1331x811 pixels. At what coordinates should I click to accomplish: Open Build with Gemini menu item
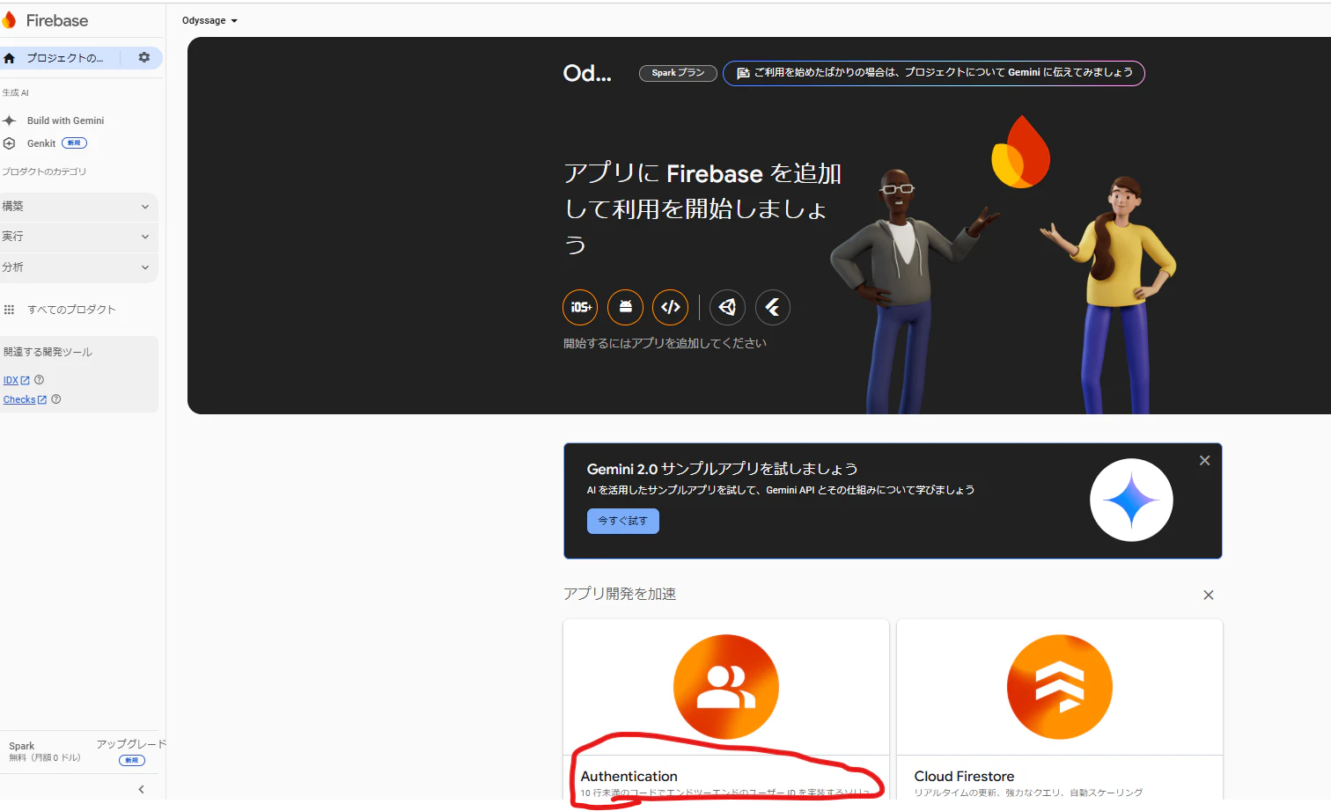(x=65, y=121)
